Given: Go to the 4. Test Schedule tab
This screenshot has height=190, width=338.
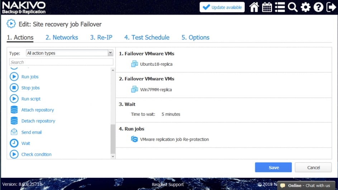Looking at the screenshot, I should point(147,37).
